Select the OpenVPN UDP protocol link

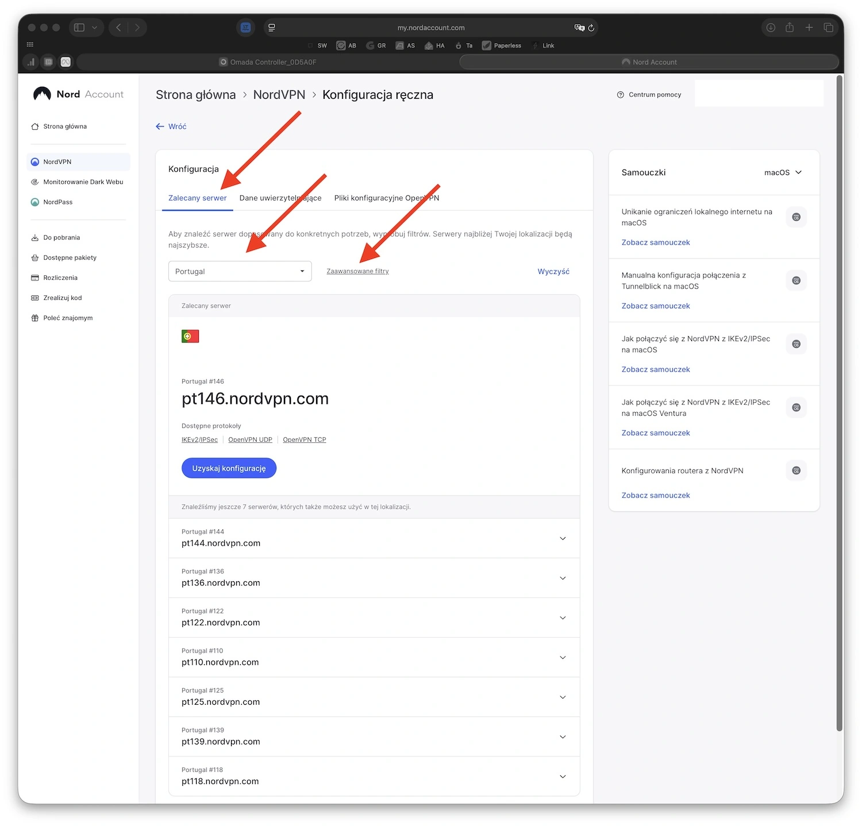(x=250, y=440)
